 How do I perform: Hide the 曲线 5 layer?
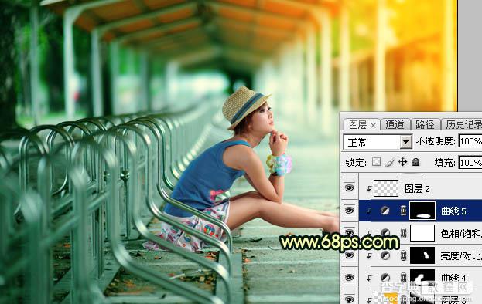pos(349,210)
